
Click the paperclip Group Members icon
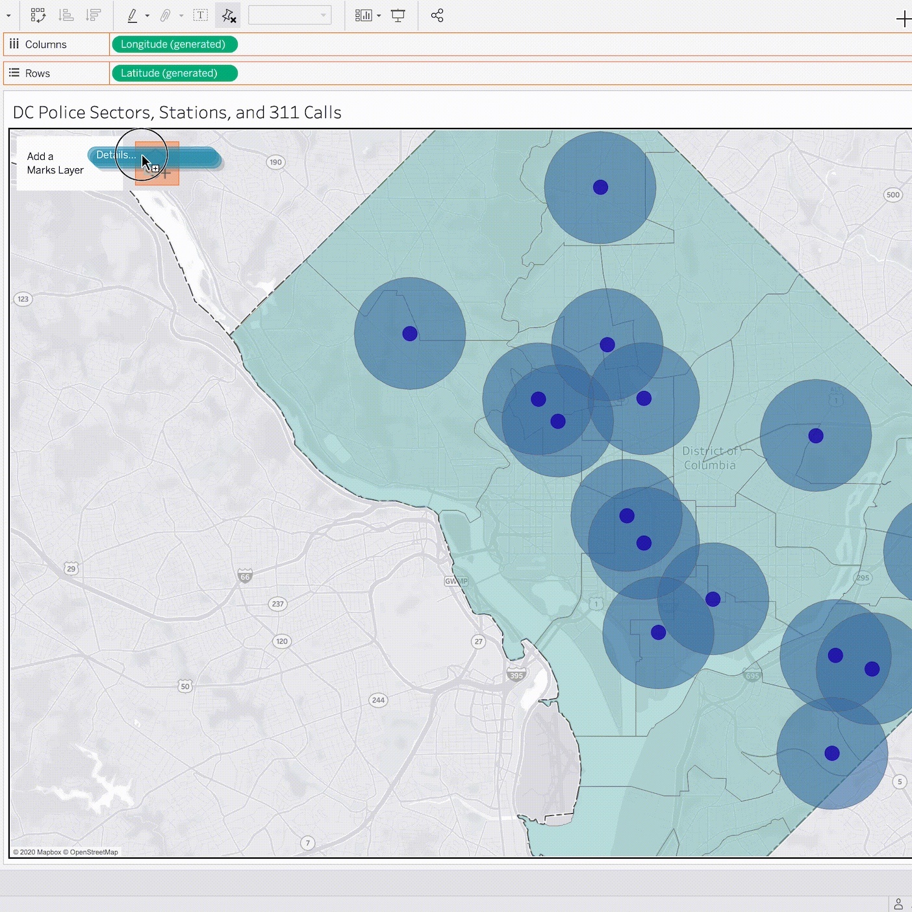(x=166, y=16)
